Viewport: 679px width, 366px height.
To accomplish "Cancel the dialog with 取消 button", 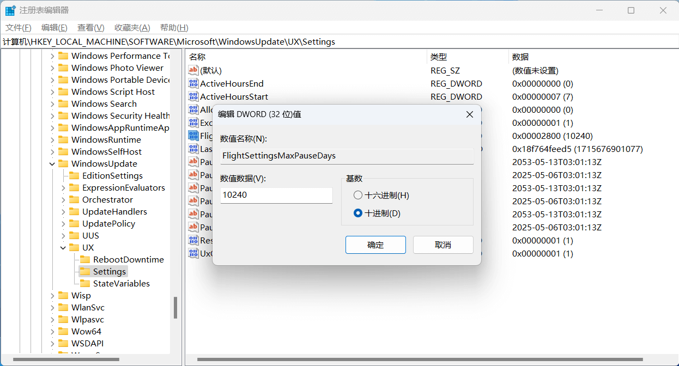I will (443, 245).
